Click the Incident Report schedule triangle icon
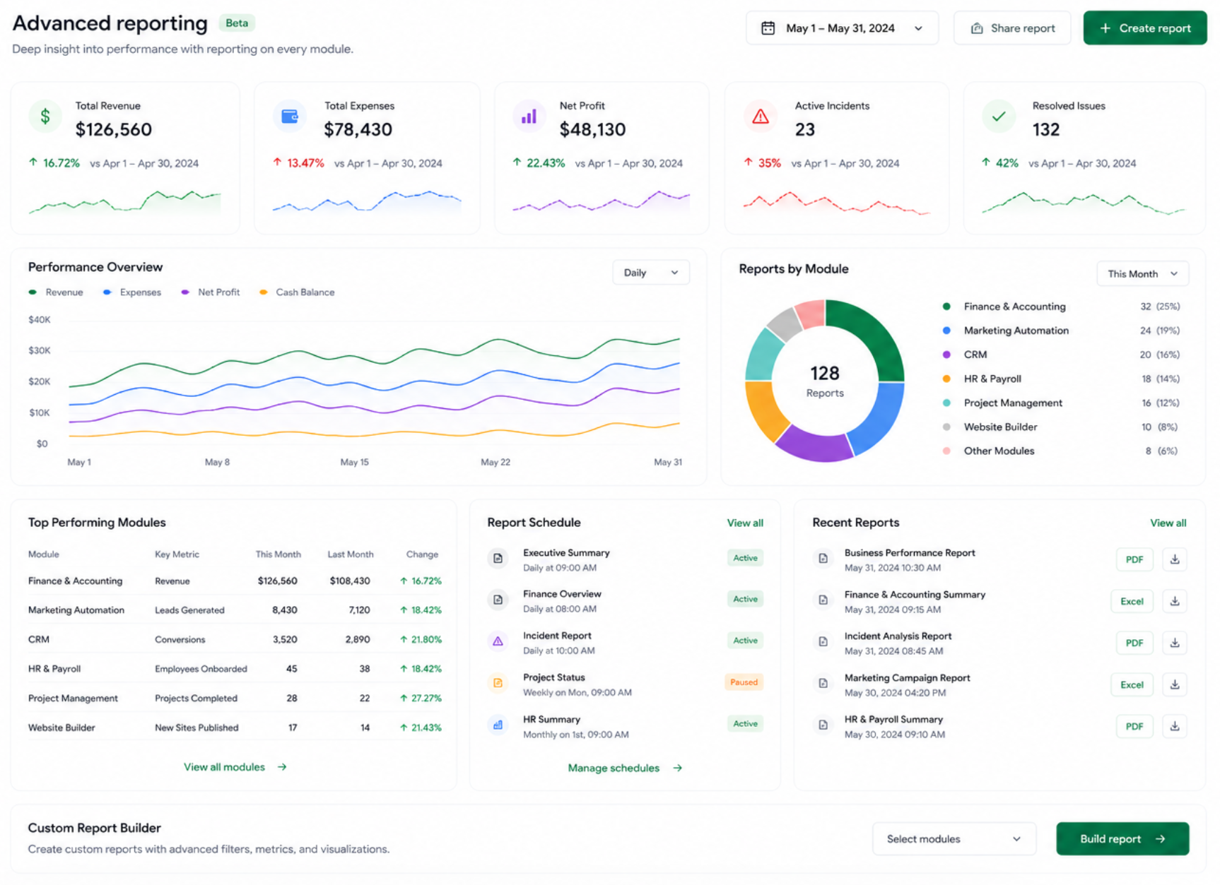Viewport: 1220px width, 885px height. tap(498, 641)
